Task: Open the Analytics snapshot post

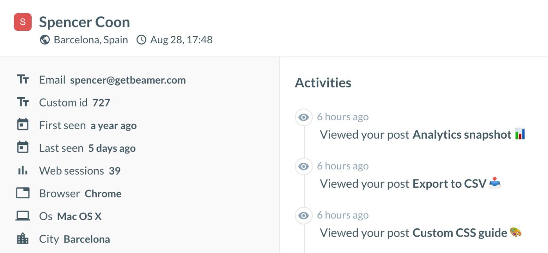Action: [x=462, y=135]
